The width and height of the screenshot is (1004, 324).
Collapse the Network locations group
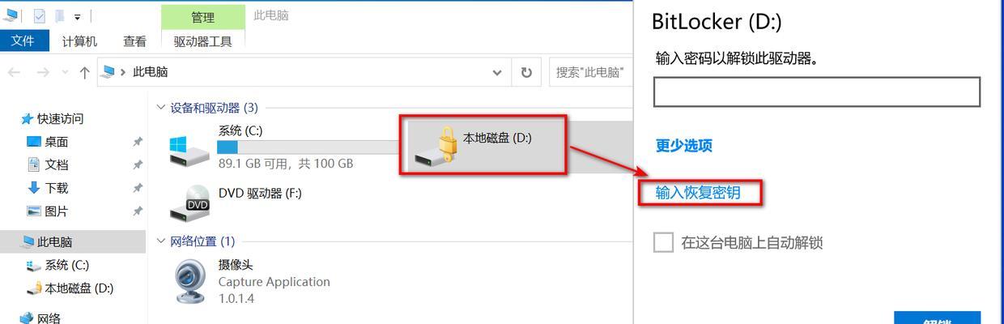(x=160, y=241)
